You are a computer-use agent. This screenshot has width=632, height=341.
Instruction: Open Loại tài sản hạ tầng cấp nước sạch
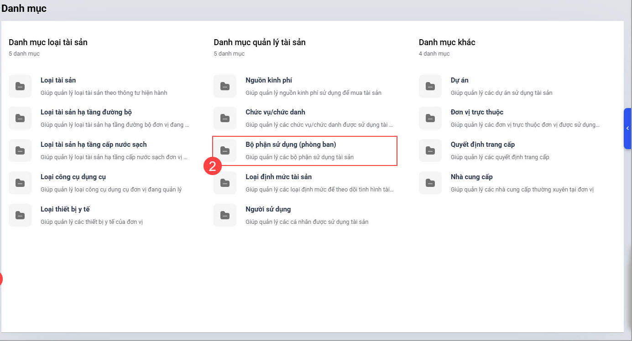[94, 145]
